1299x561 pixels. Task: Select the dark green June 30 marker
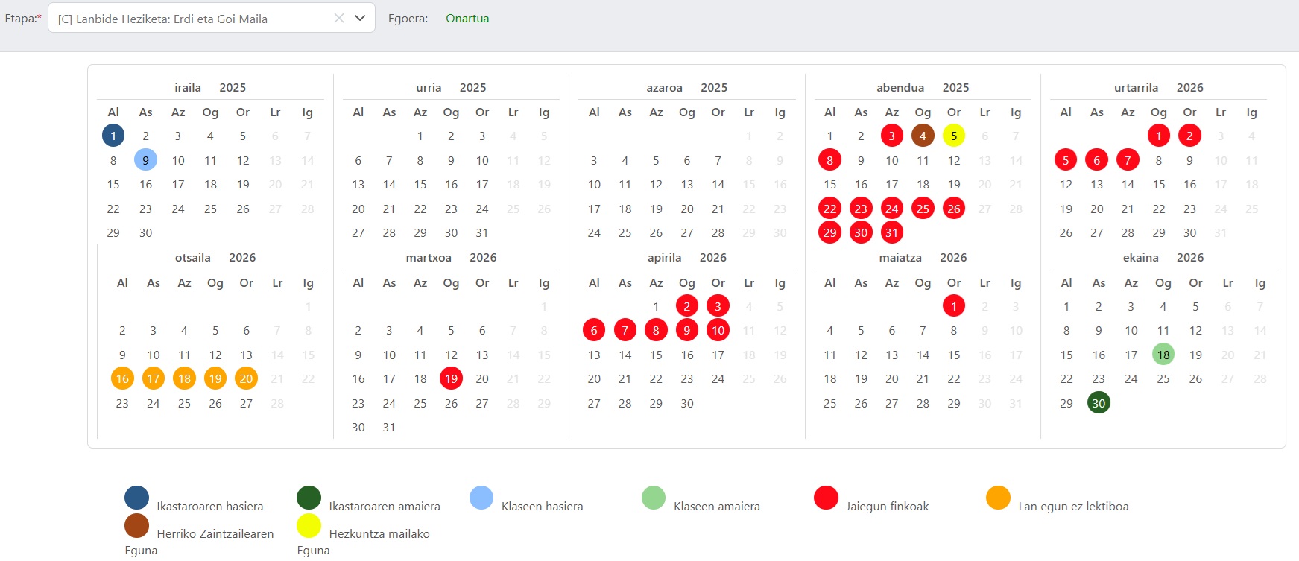1099,403
